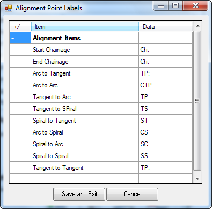
Task: Click the Cancel button
Action: click(x=133, y=194)
